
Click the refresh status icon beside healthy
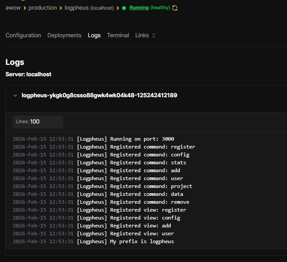tap(175, 8)
